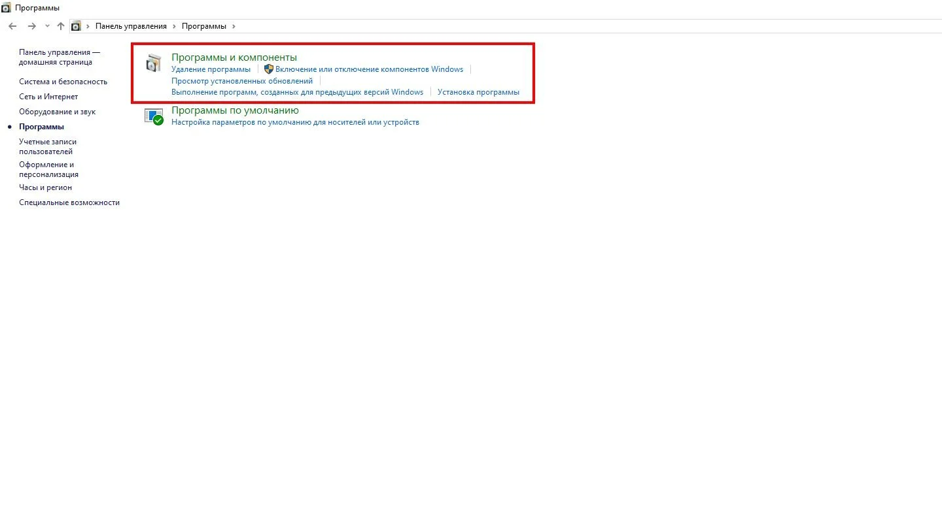Expand chevron after Панель управления breadcrumb

[174, 26]
